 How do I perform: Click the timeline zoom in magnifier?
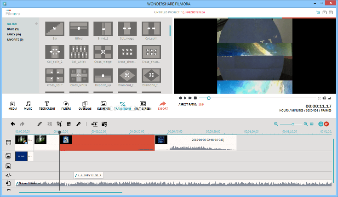306,124
